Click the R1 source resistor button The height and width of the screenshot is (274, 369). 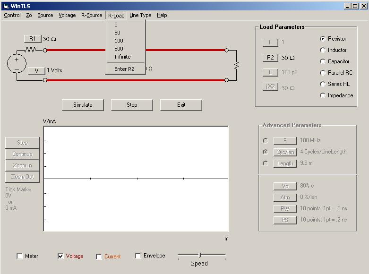[x=33, y=39]
